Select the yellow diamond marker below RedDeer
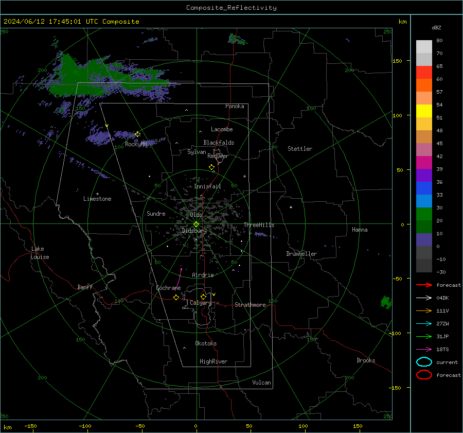Viewport: 463px width, 433px height. point(212,167)
